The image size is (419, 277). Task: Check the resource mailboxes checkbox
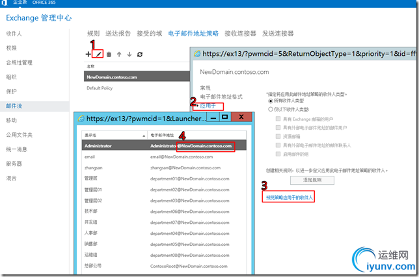coord(278,136)
